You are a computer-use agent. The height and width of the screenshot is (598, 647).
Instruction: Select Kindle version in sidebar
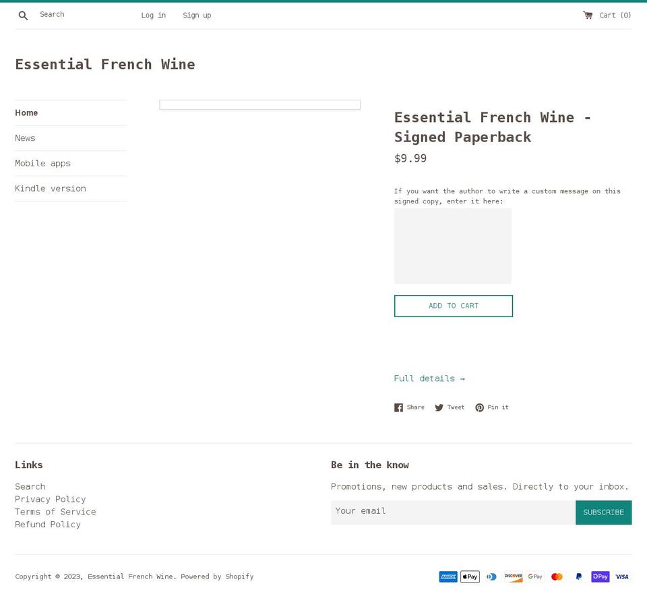click(x=51, y=189)
